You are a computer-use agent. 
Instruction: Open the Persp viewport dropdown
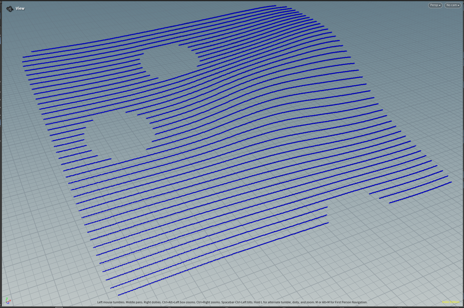click(x=435, y=5)
